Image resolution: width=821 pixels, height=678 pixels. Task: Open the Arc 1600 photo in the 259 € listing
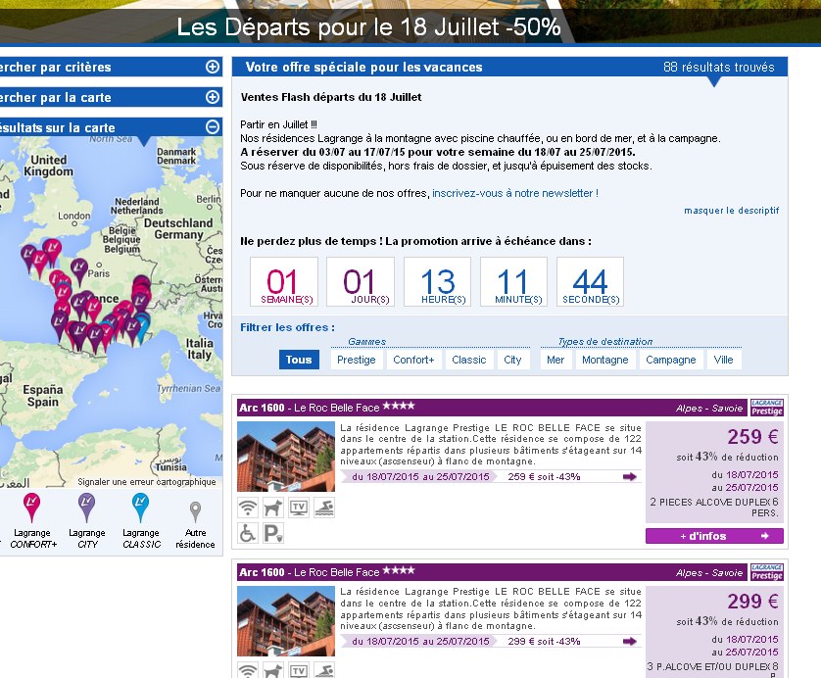tap(285, 457)
